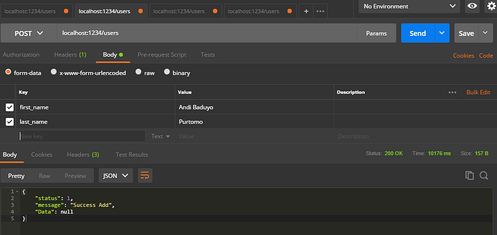Copy response body using copy icon
497x235 pixels.
pyautogui.click(x=470, y=175)
